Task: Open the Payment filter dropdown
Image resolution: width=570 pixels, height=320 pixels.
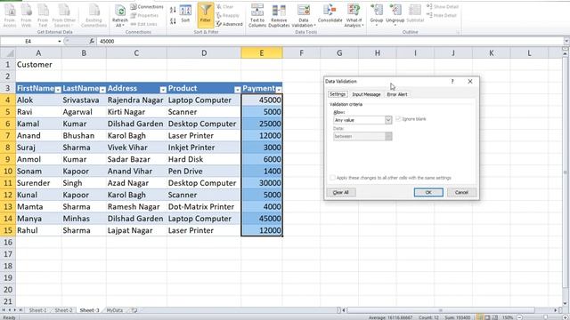Action: pos(279,90)
